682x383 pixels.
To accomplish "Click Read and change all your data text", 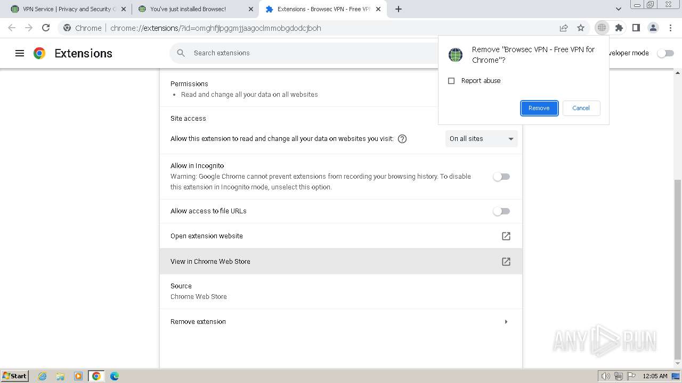I will (x=249, y=95).
